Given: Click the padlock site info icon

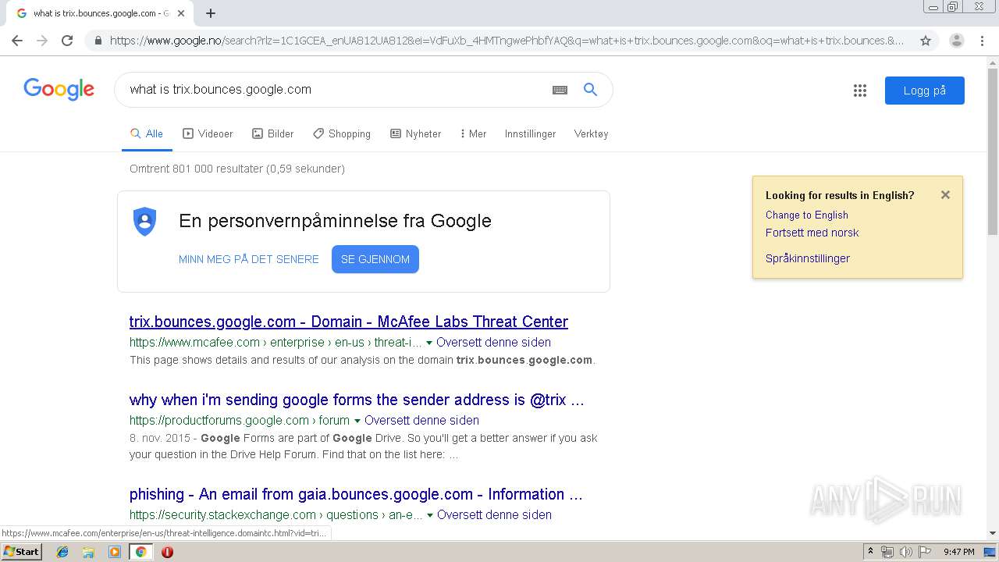Looking at the screenshot, I should [x=98, y=41].
